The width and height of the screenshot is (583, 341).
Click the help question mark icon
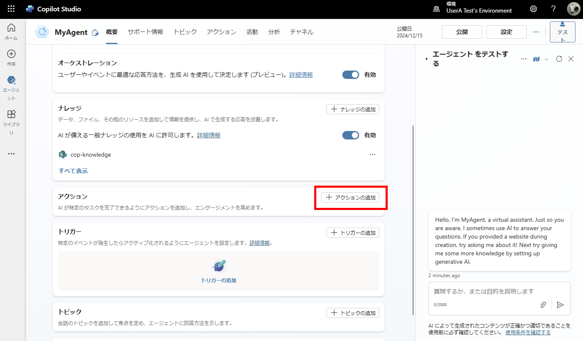point(554,9)
